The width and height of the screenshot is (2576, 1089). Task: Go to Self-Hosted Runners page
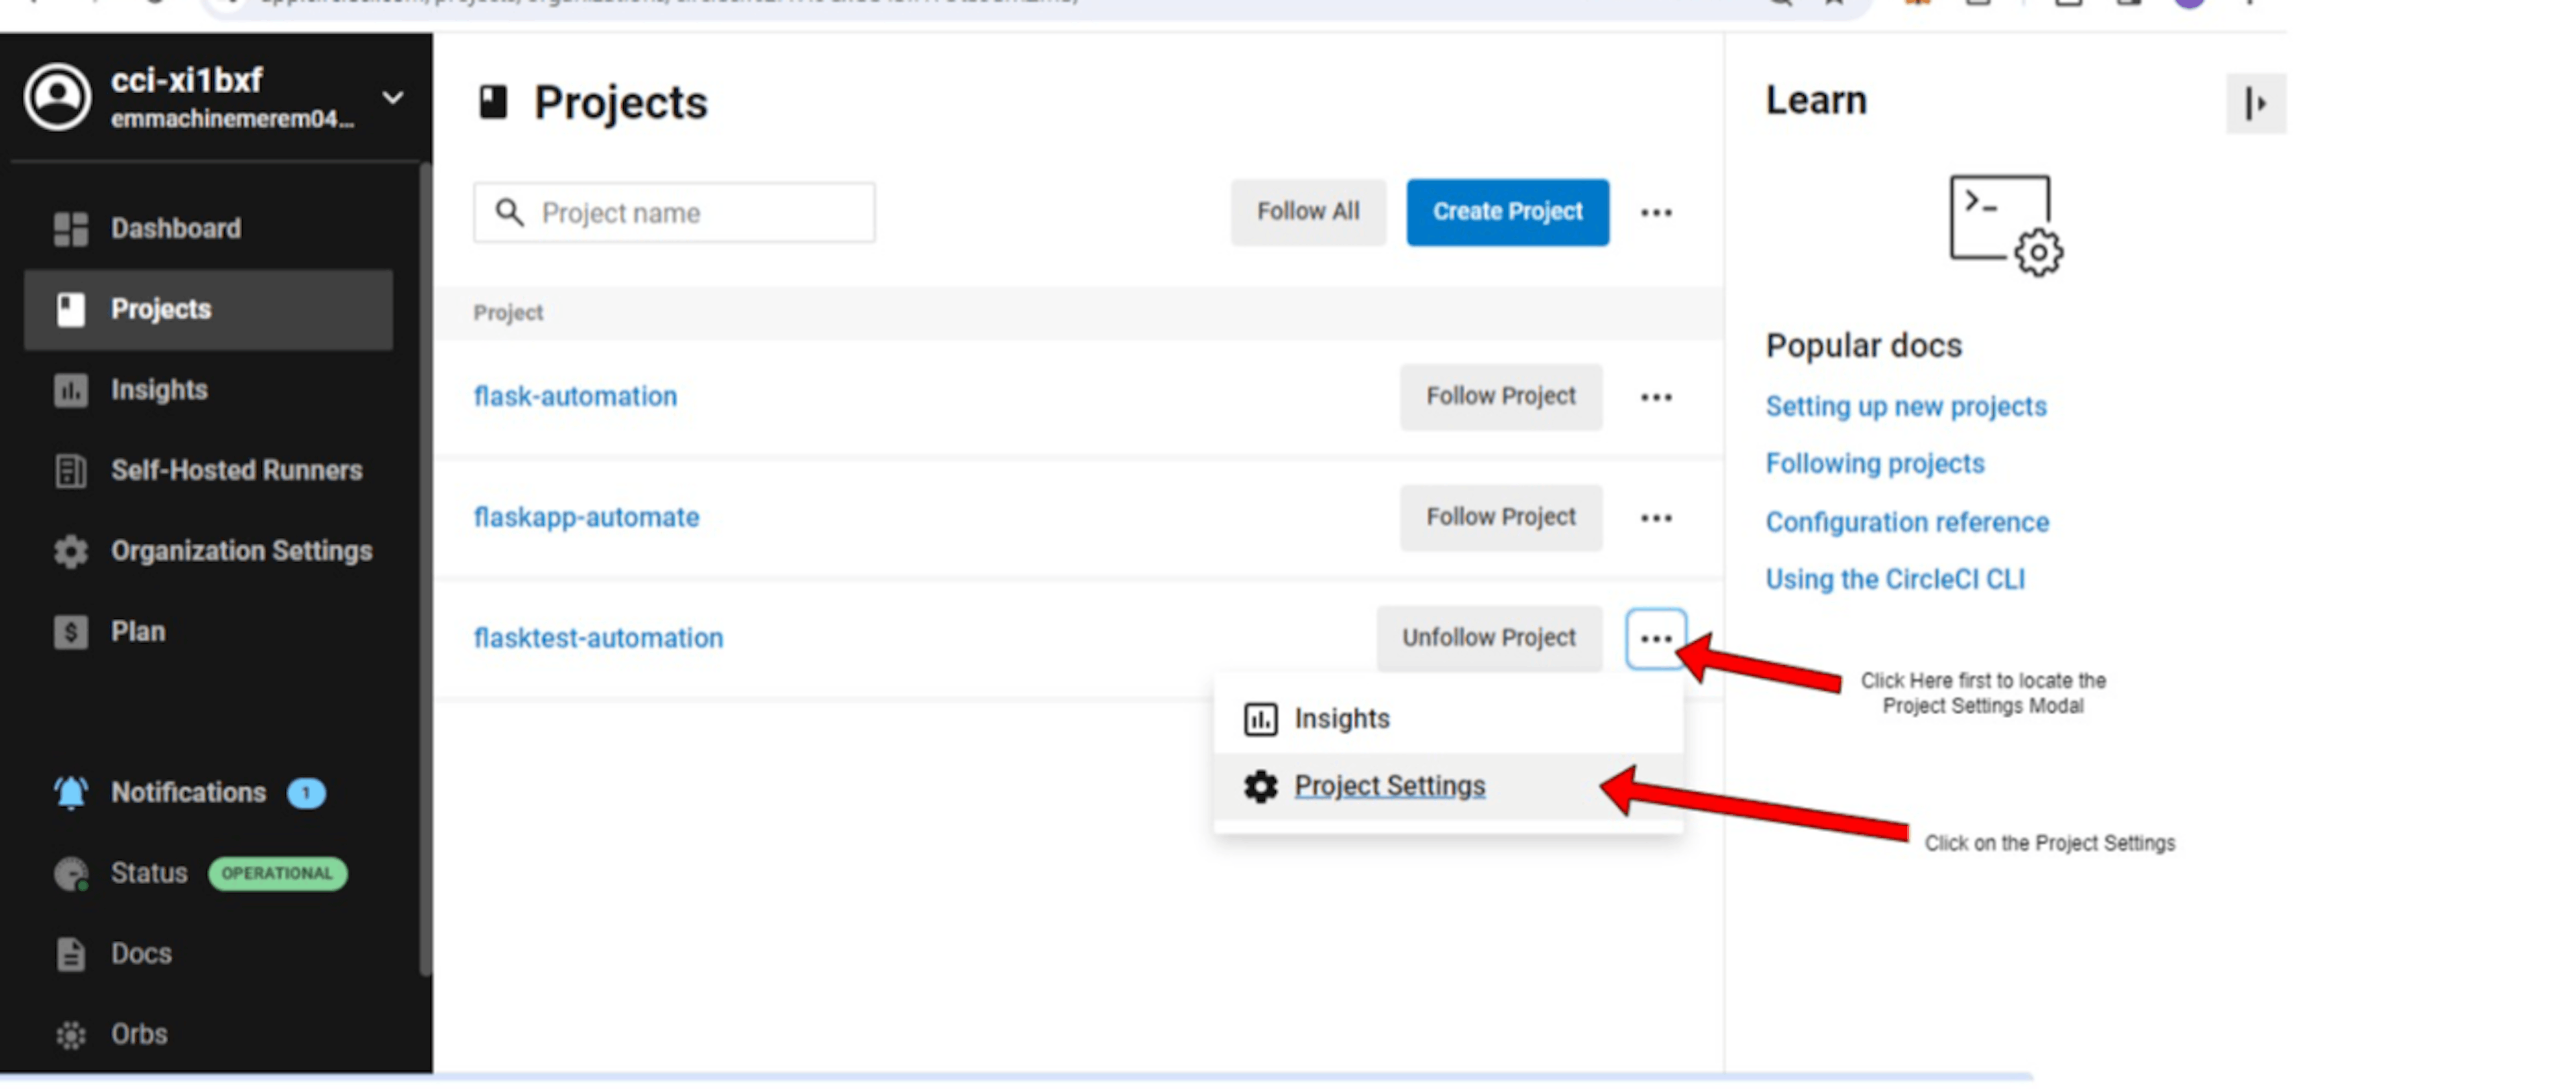(208, 471)
